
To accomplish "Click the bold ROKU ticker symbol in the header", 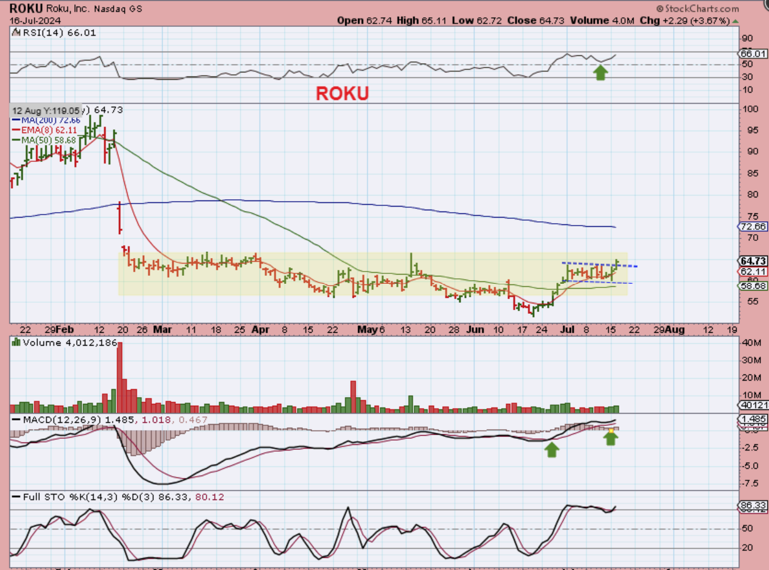I will tap(25, 9).
